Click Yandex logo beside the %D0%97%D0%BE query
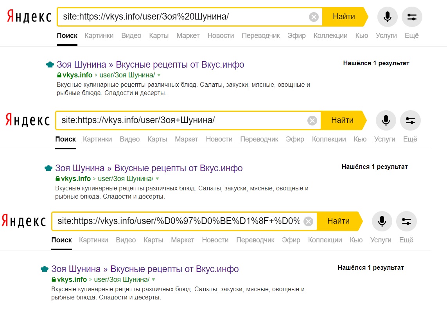Screen dimensions: 447x310 click(24, 220)
